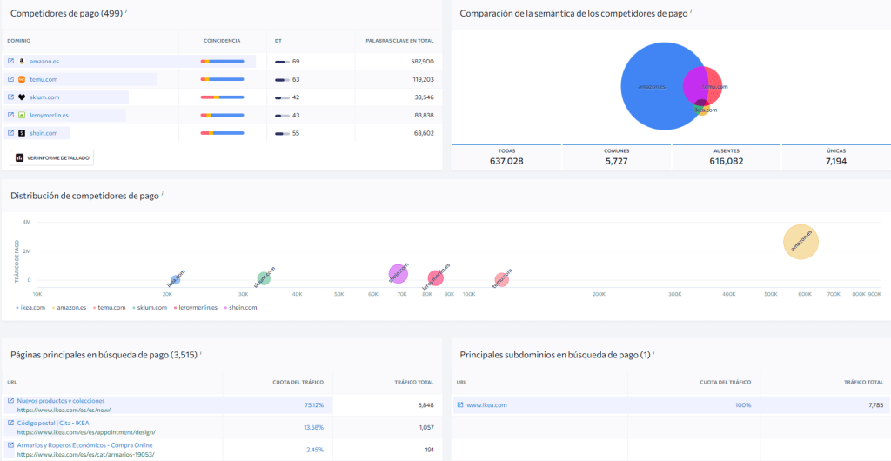Click the sklum.com coincidence bar

pyautogui.click(x=222, y=97)
